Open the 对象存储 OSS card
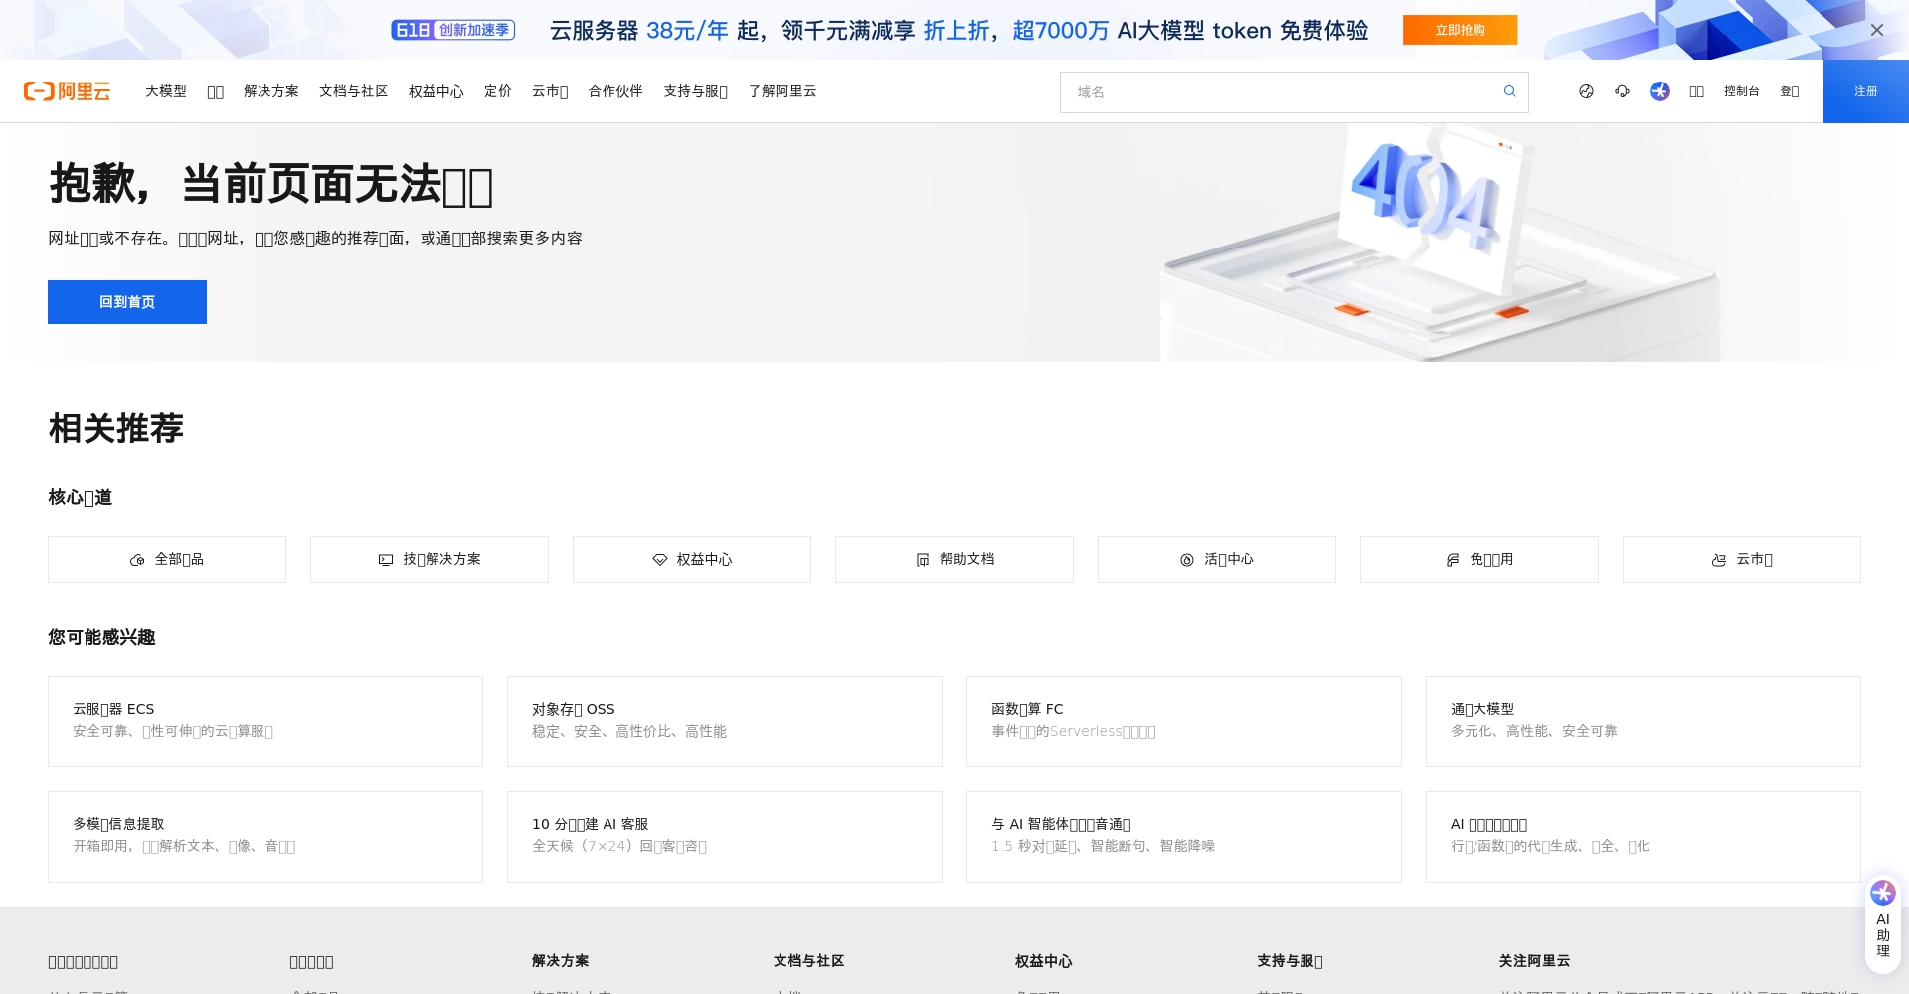This screenshot has height=994, width=1909. (725, 722)
